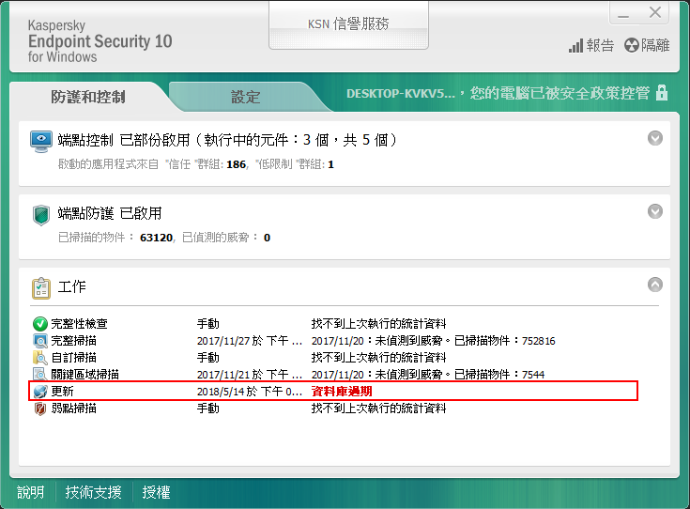The height and width of the screenshot is (509, 690).
Task: Collapse the 工作 section chevron
Action: pyautogui.click(x=655, y=285)
